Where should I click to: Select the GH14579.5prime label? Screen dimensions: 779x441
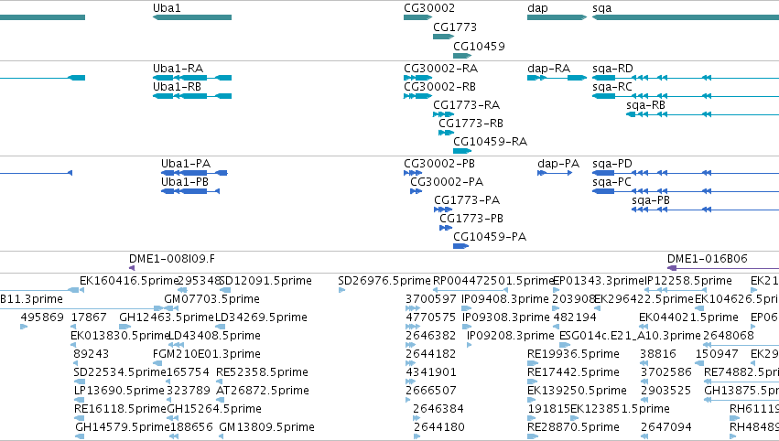(123, 427)
